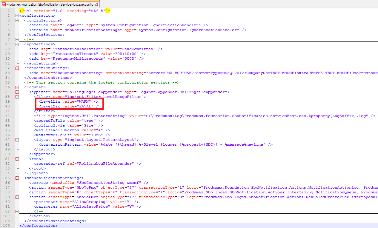
Task: Place cursor in levelMin WARN value
Action: click(x=84, y=101)
